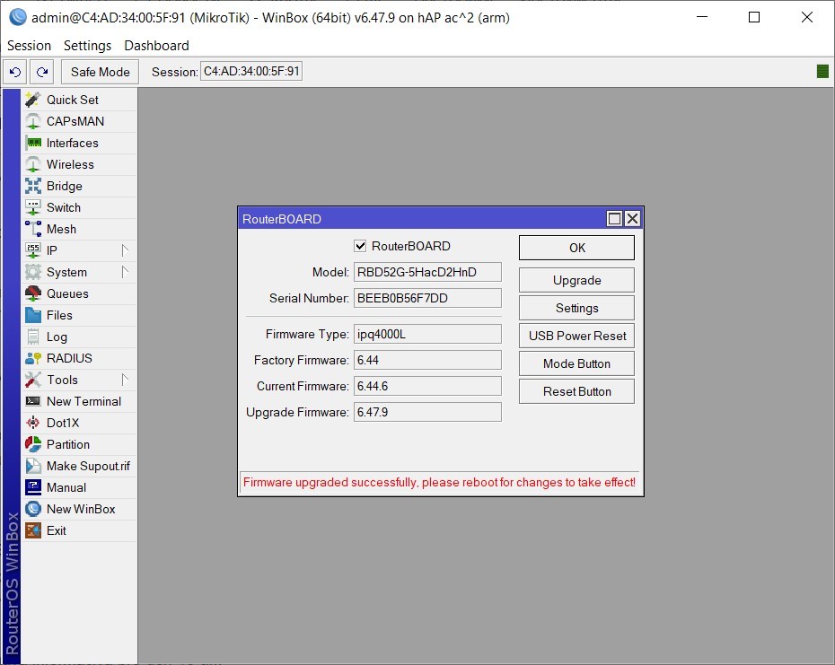Open the Interfaces list icon
835x665 pixels.
pos(33,143)
